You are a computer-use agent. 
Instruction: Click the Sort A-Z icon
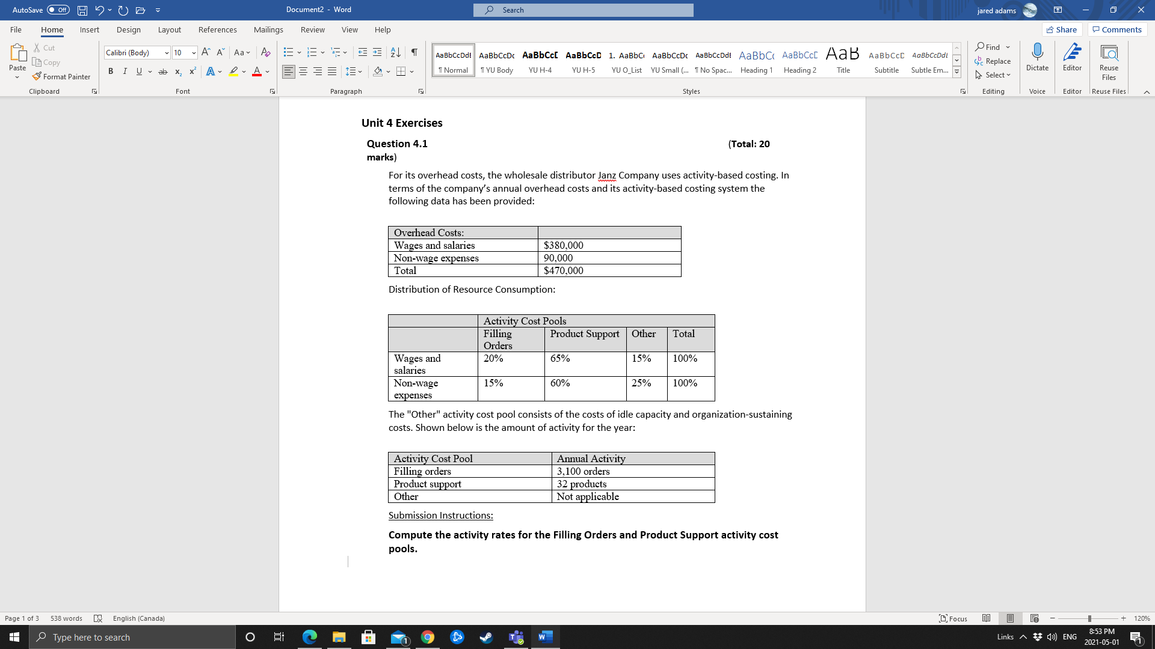pyautogui.click(x=395, y=52)
